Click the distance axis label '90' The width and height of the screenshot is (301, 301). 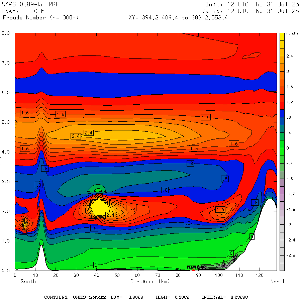(x=198, y=276)
